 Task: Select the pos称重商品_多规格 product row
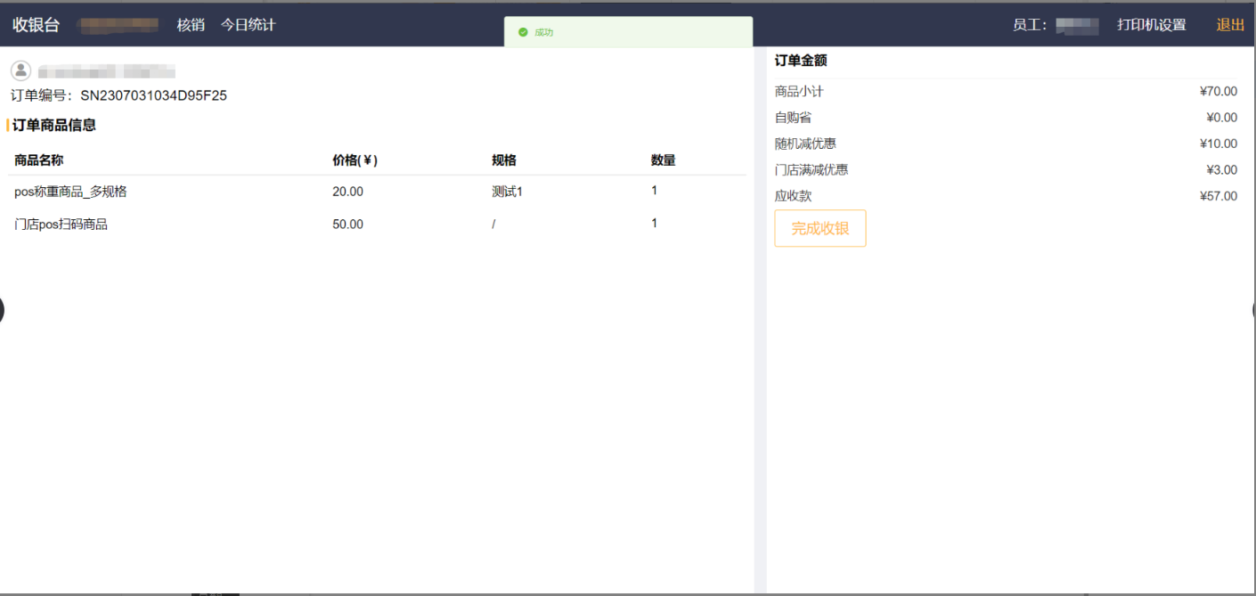[70, 192]
